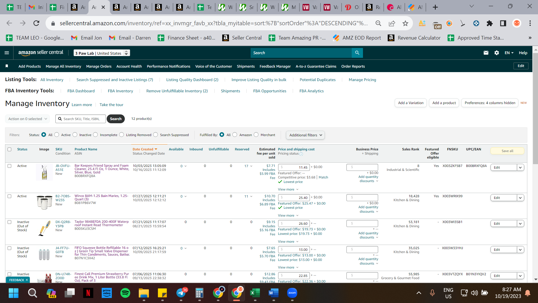Image resolution: width=538 pixels, height=303 pixels.
Task: Open Manage Orders in the navigation bar
Action: (x=99, y=66)
